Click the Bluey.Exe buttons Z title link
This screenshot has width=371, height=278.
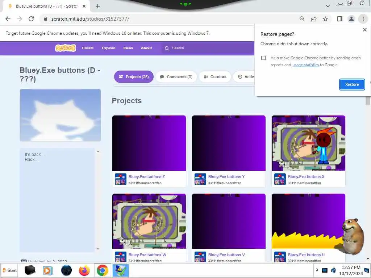tap(147, 177)
